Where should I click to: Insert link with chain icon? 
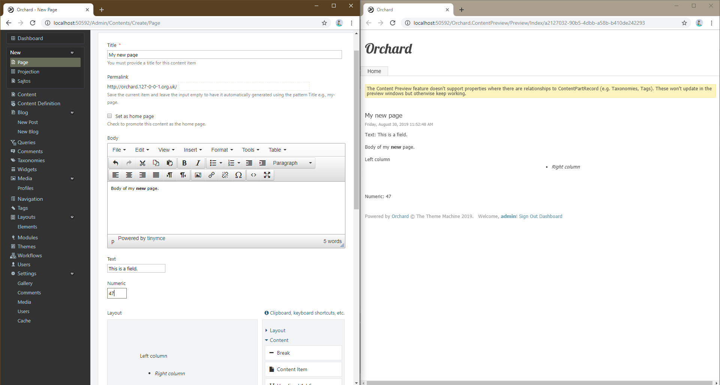[x=211, y=175]
